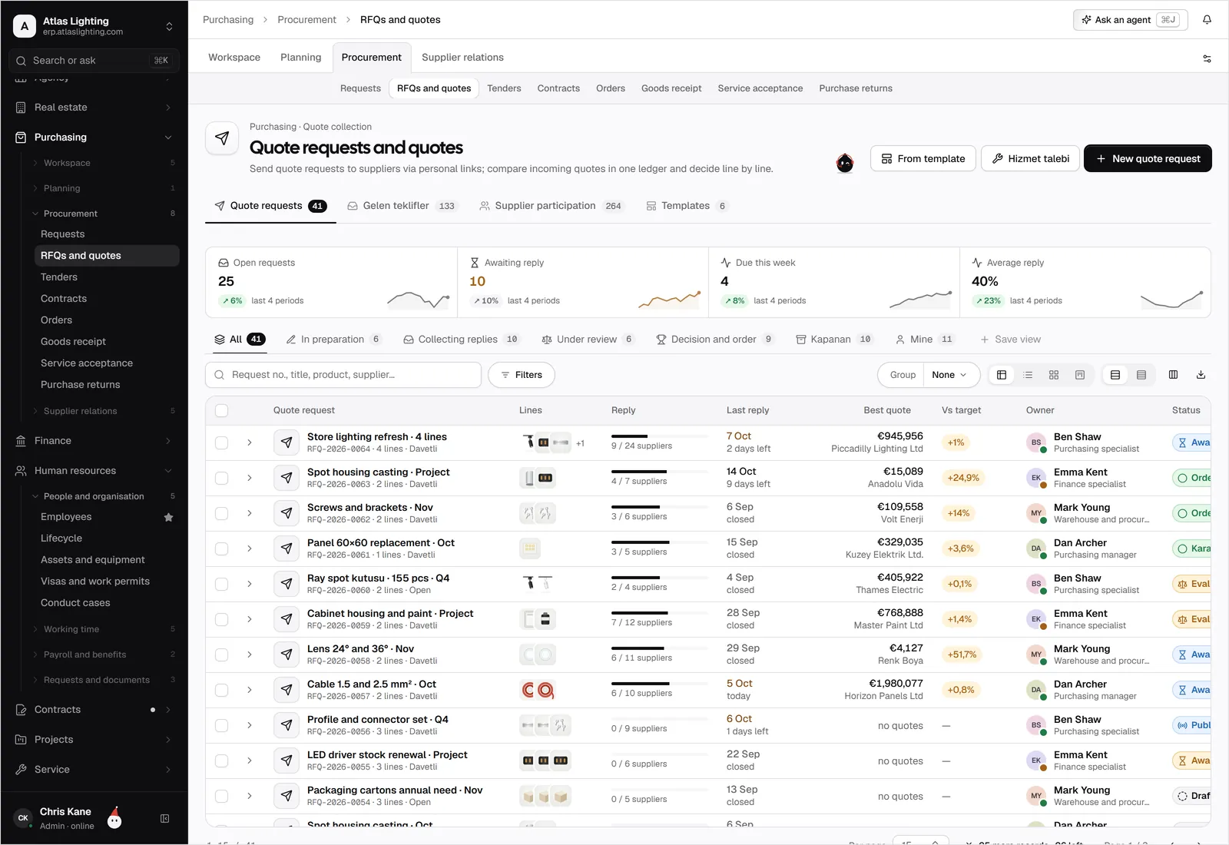Image resolution: width=1229 pixels, height=845 pixels.
Task: Download the table export icon
Action: tap(1201, 375)
